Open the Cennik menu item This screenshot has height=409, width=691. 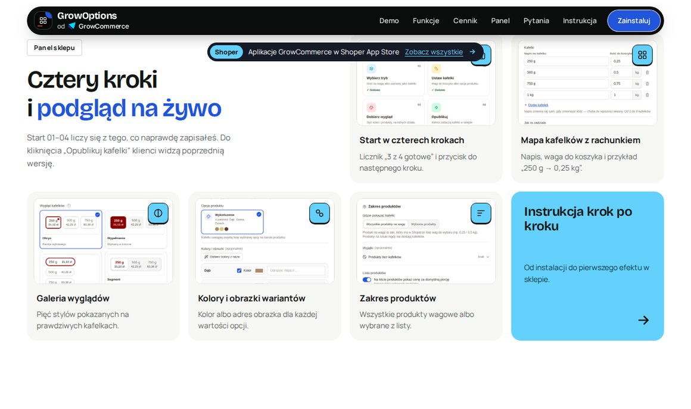(465, 21)
